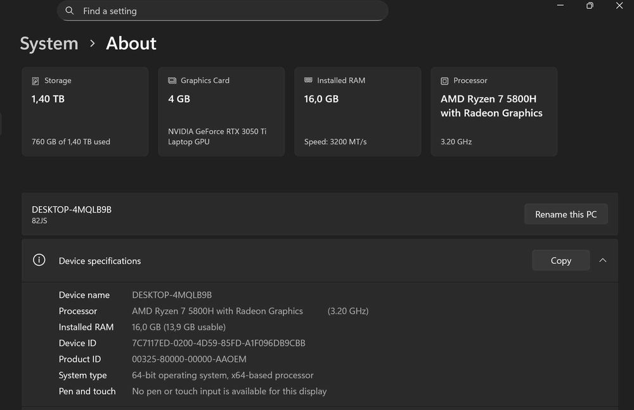Open the 1,40 TB storage usage text
The height and width of the screenshot is (410, 634).
[71, 142]
